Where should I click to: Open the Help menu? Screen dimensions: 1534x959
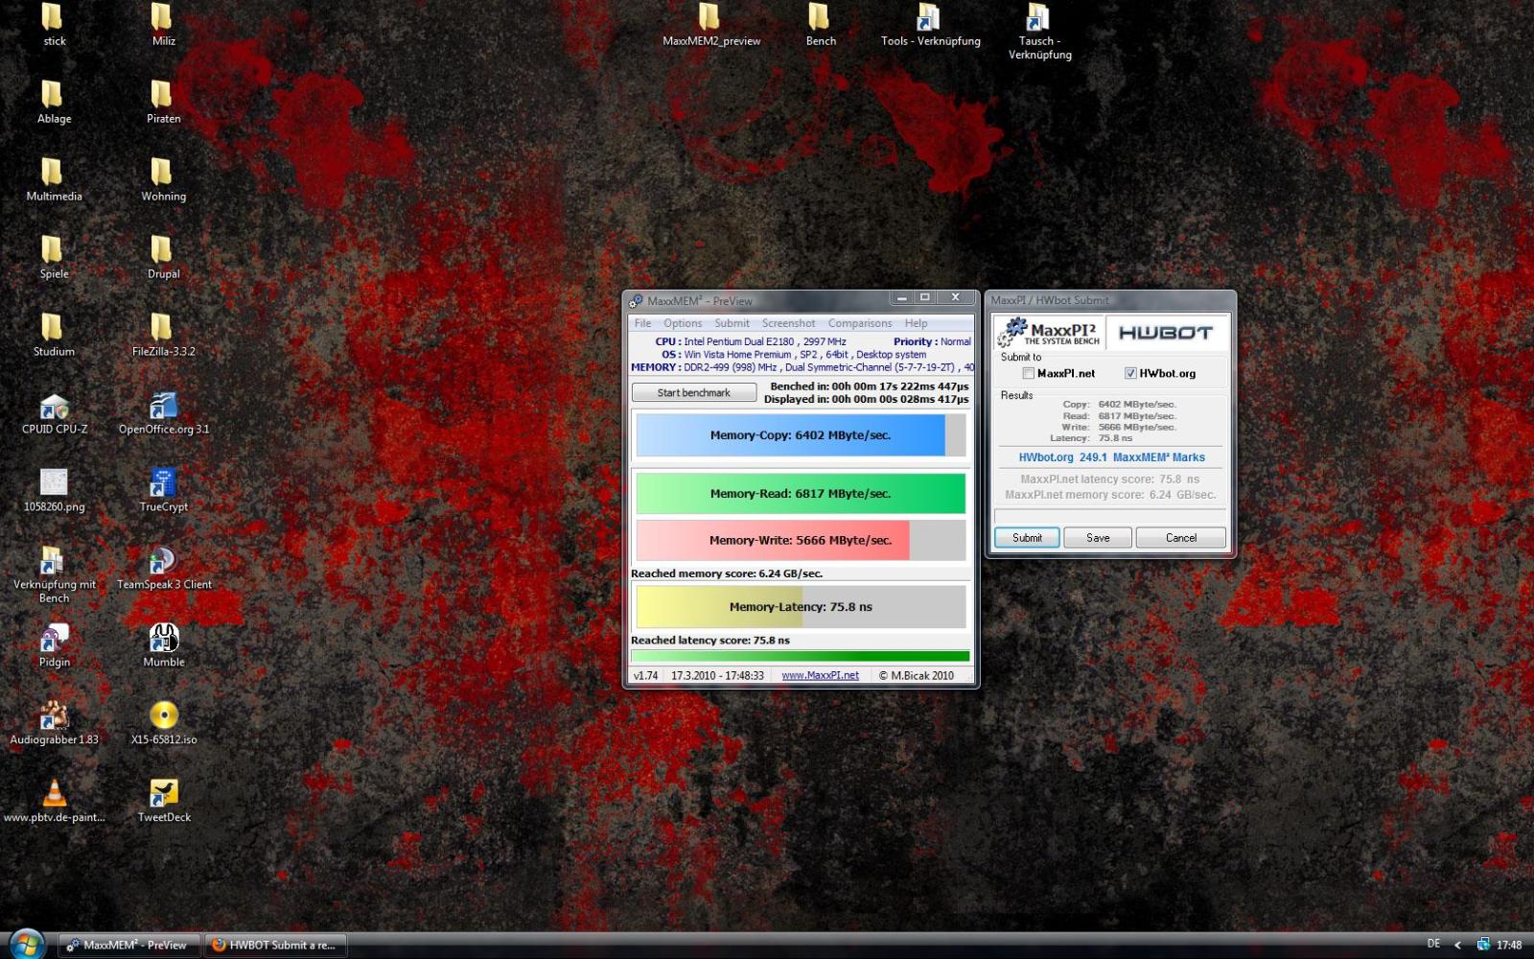(916, 323)
